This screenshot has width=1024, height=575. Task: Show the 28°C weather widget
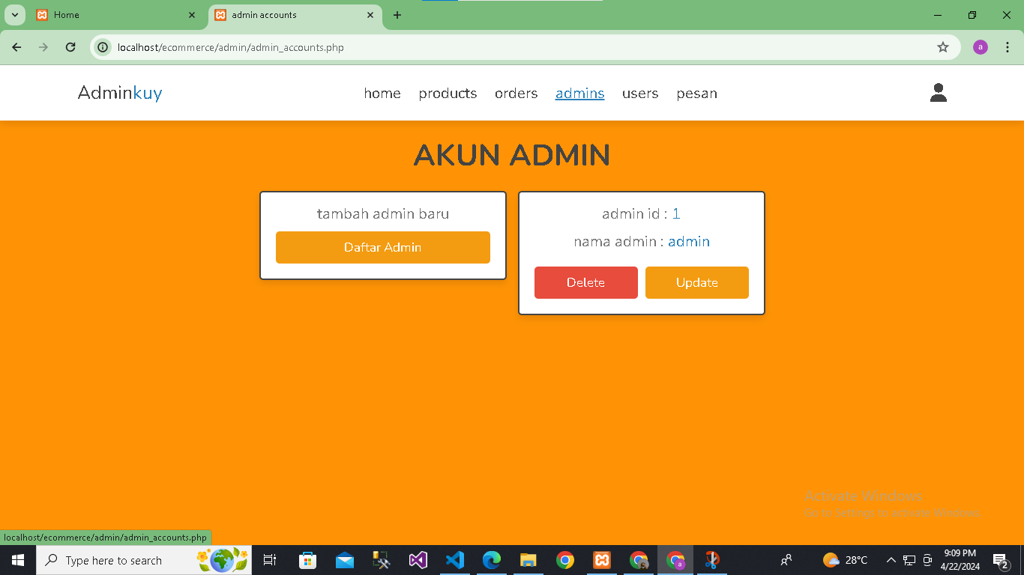pyautogui.click(x=845, y=560)
